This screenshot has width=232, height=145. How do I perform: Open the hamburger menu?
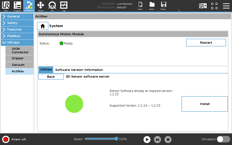tap(226, 6)
